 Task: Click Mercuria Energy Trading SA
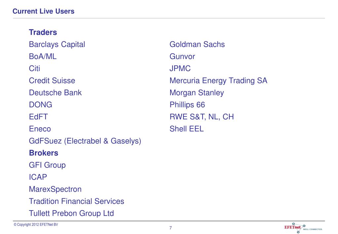coord(218,81)
